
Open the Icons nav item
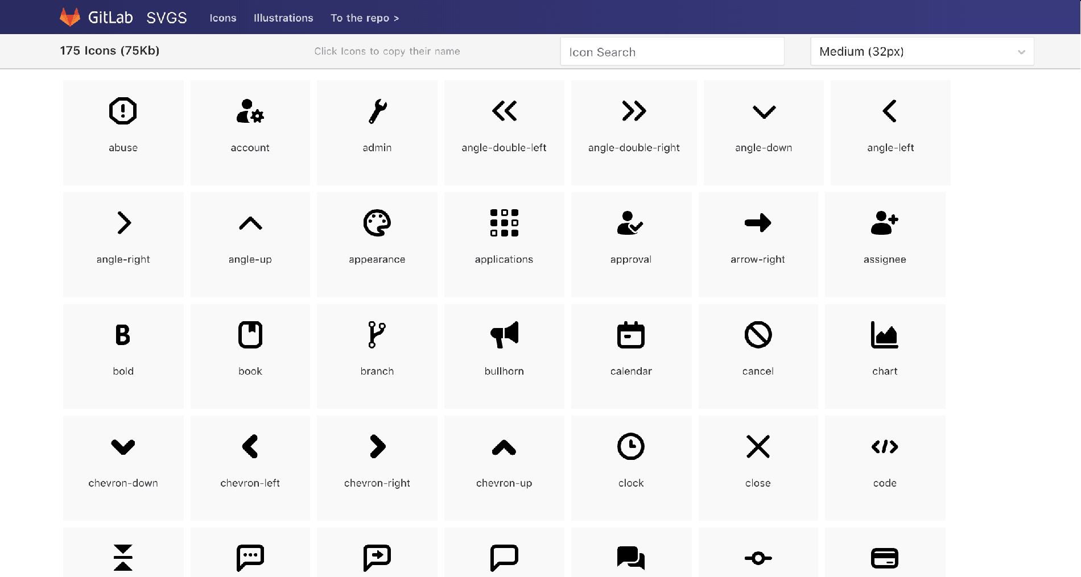pyautogui.click(x=222, y=18)
